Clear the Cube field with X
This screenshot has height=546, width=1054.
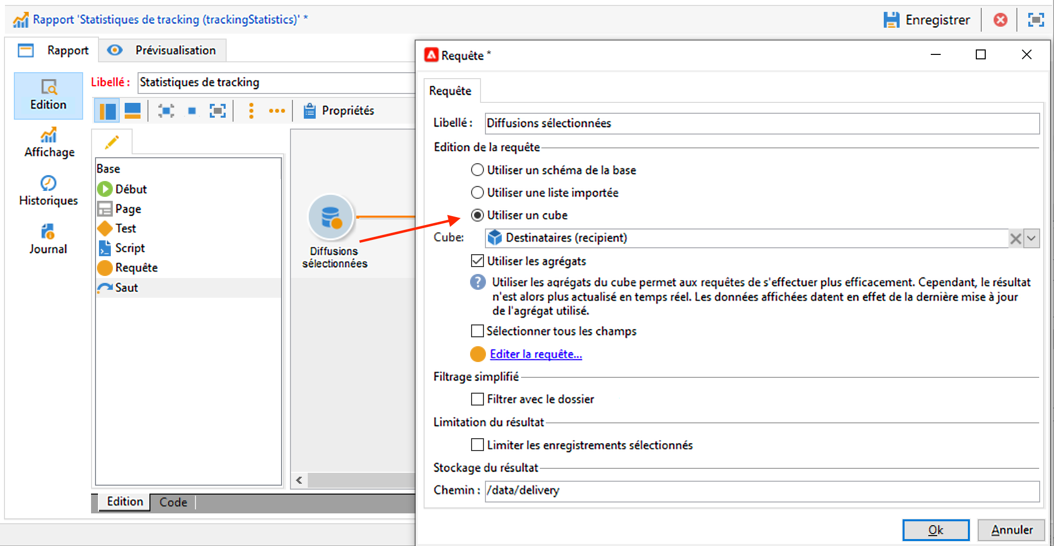click(x=1015, y=238)
